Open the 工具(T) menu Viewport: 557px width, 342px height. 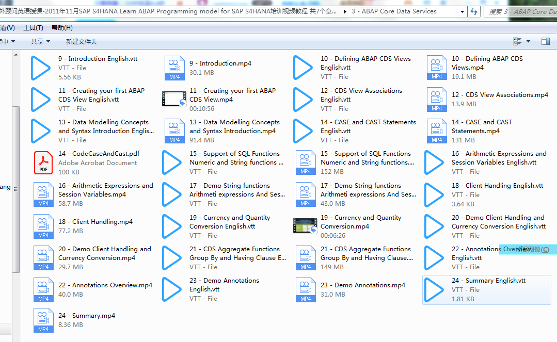33,28
